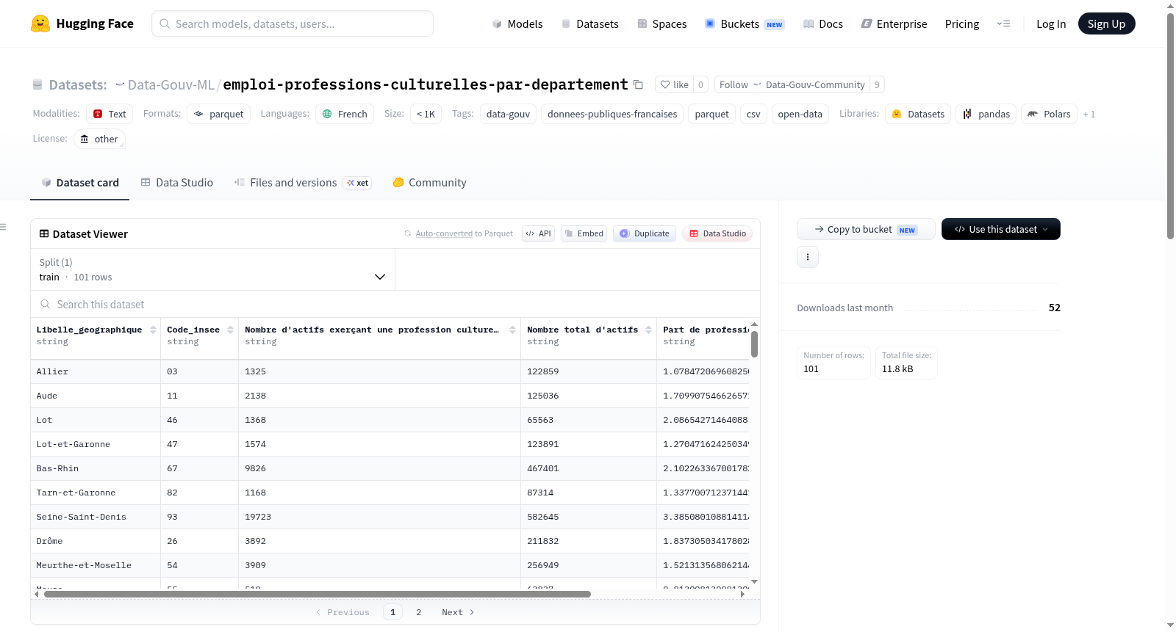Click the Duplicate button
The width and height of the screenshot is (1176, 632).
(x=645, y=233)
